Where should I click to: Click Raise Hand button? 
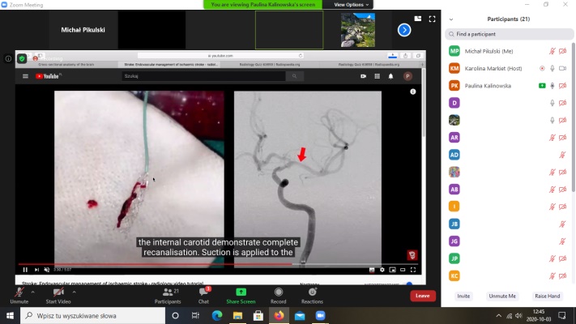(x=548, y=296)
